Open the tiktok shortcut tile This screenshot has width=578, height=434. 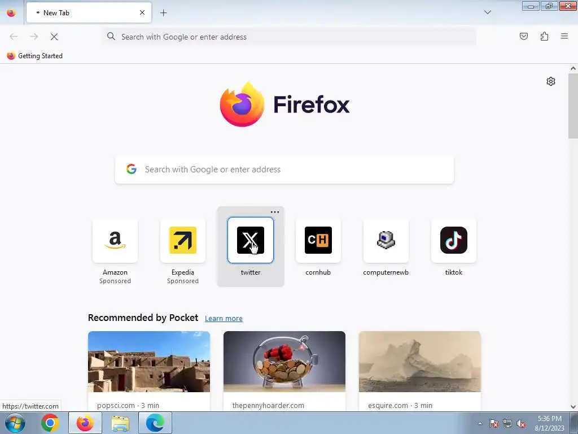(x=454, y=241)
